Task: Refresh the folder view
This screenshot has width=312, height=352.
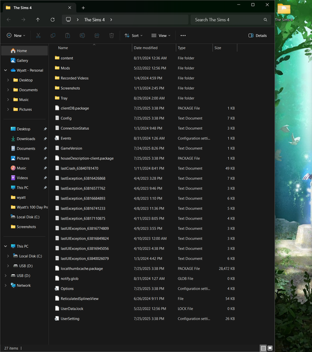Action: [x=53, y=20]
